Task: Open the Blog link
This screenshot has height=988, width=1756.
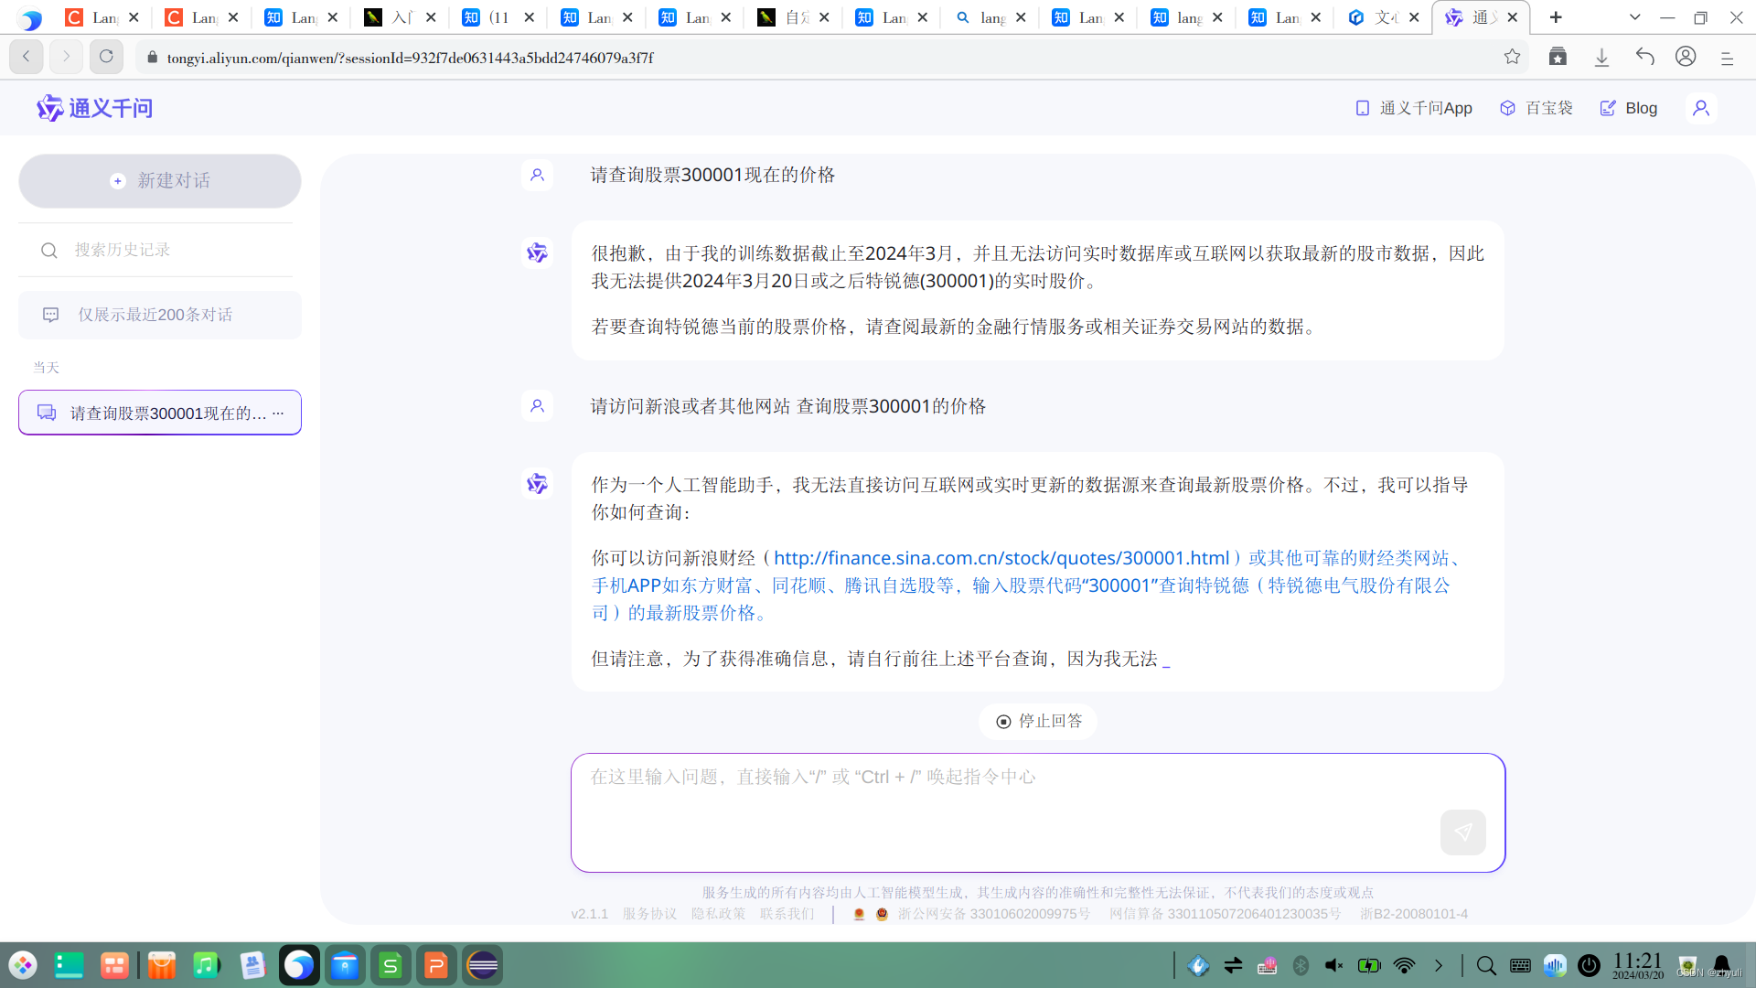Action: point(1629,108)
